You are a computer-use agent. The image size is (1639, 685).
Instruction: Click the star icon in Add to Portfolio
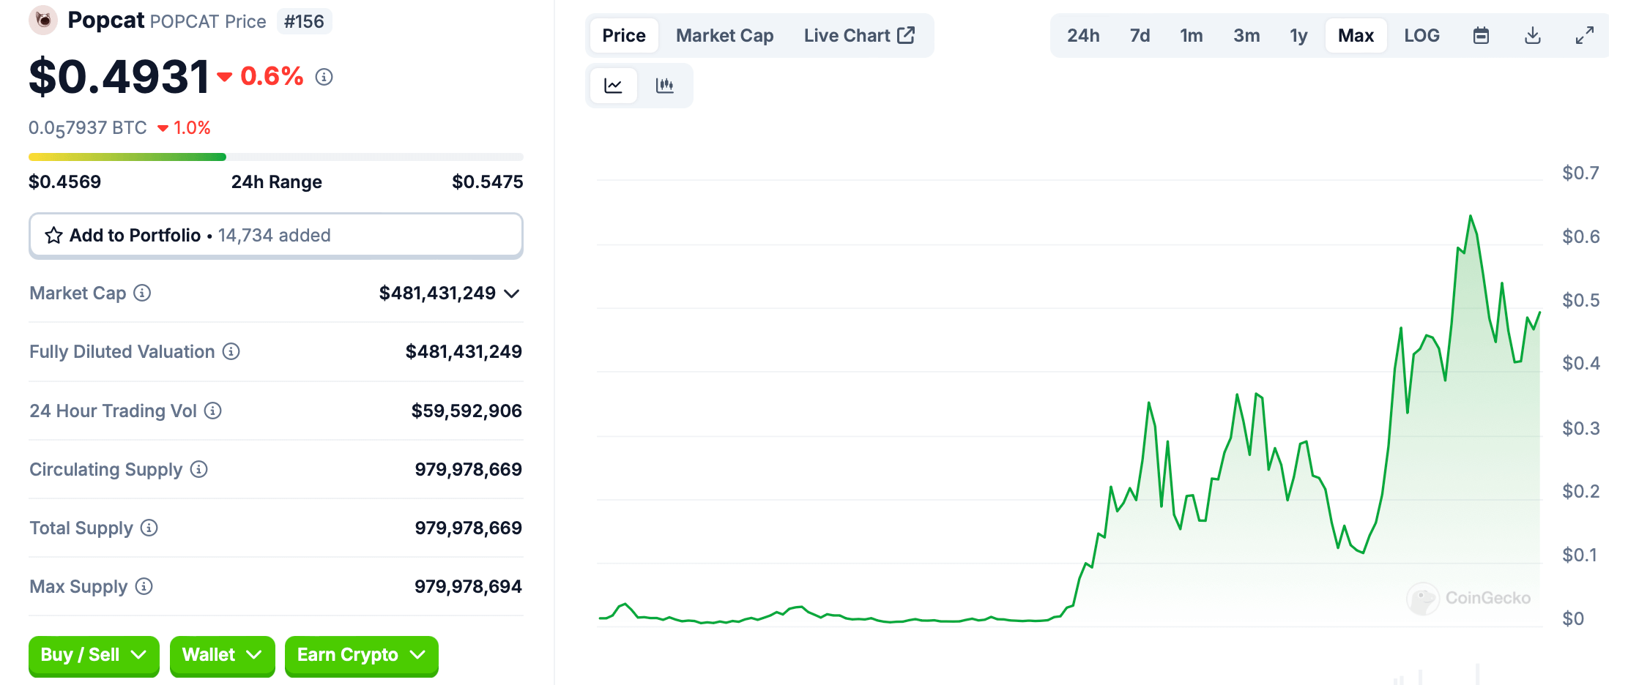pos(53,236)
